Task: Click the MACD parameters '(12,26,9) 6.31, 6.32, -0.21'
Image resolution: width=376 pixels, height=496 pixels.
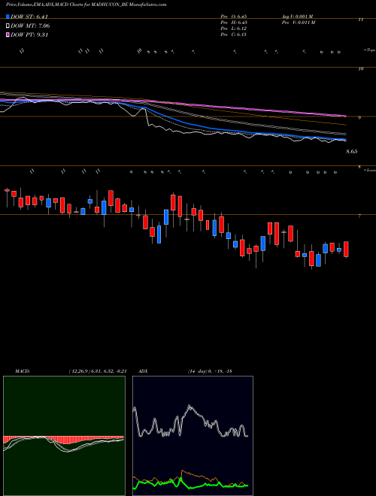Action: coord(98,371)
